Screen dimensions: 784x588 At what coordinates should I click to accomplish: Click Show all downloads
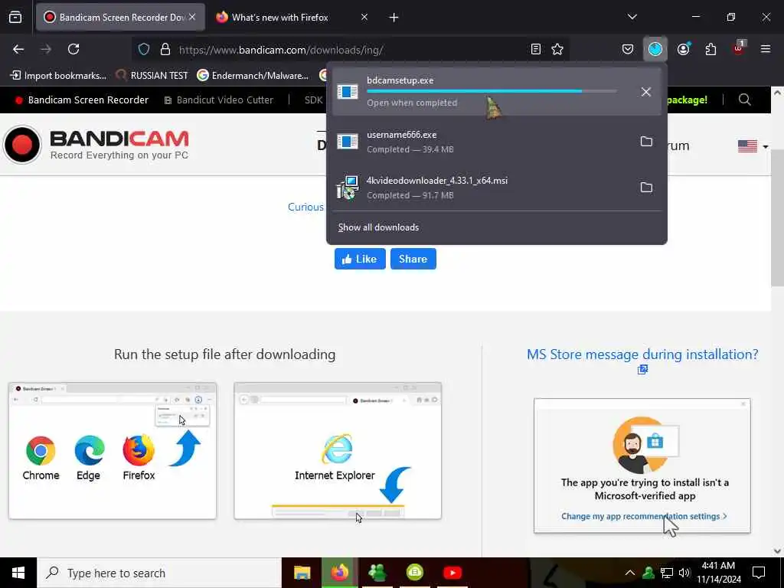(378, 227)
